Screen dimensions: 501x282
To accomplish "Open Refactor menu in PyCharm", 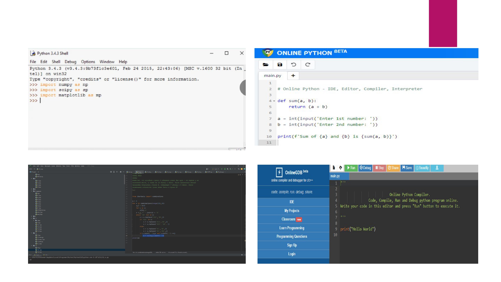I will tap(59, 166).
